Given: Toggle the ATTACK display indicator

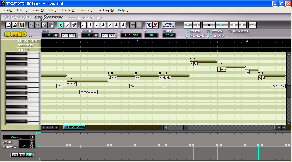Looking at the screenshot, I should pyautogui.click(x=208, y=32).
